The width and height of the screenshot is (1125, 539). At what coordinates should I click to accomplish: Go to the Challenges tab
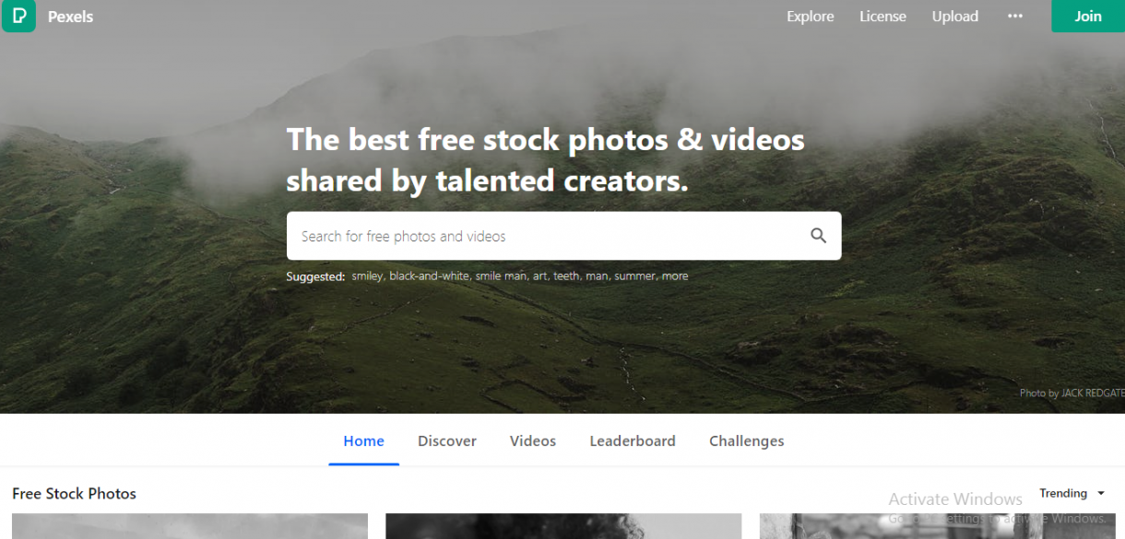click(746, 441)
